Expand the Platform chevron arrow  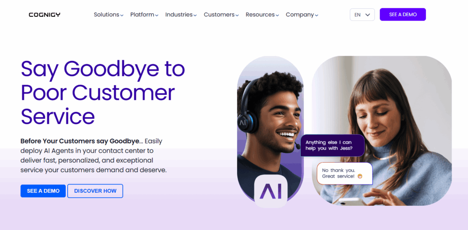[x=157, y=15]
